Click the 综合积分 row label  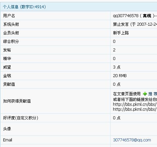point(11,42)
